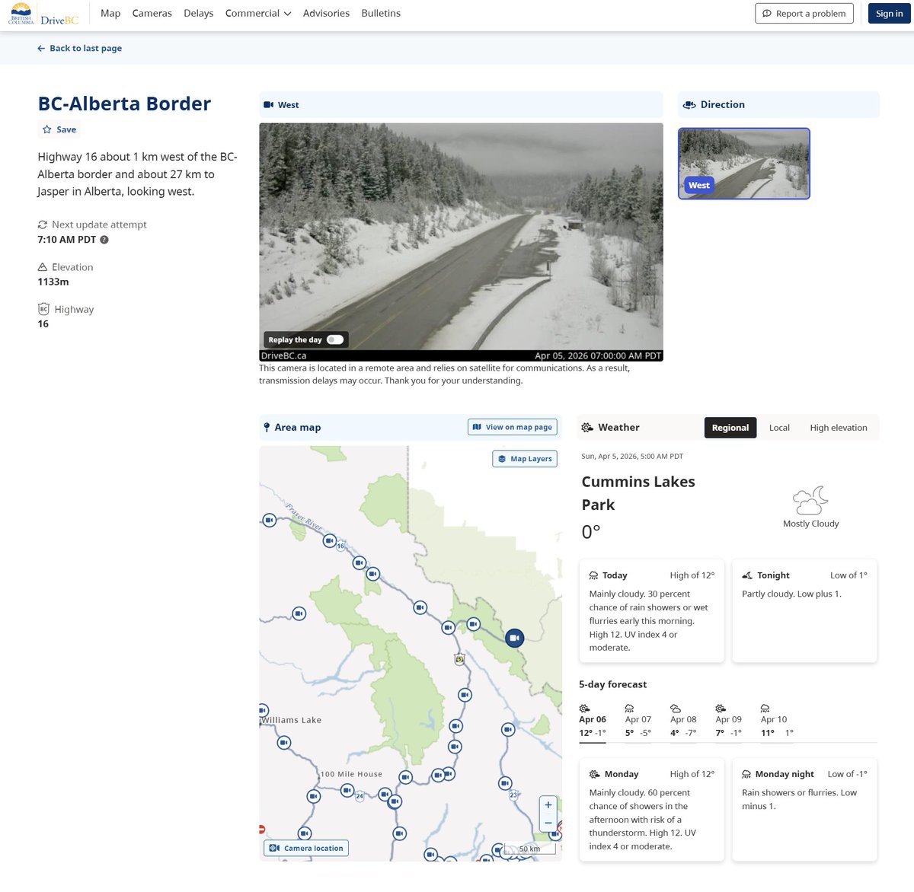Select the West direction thumbnail
The width and height of the screenshot is (914, 892).
click(744, 164)
